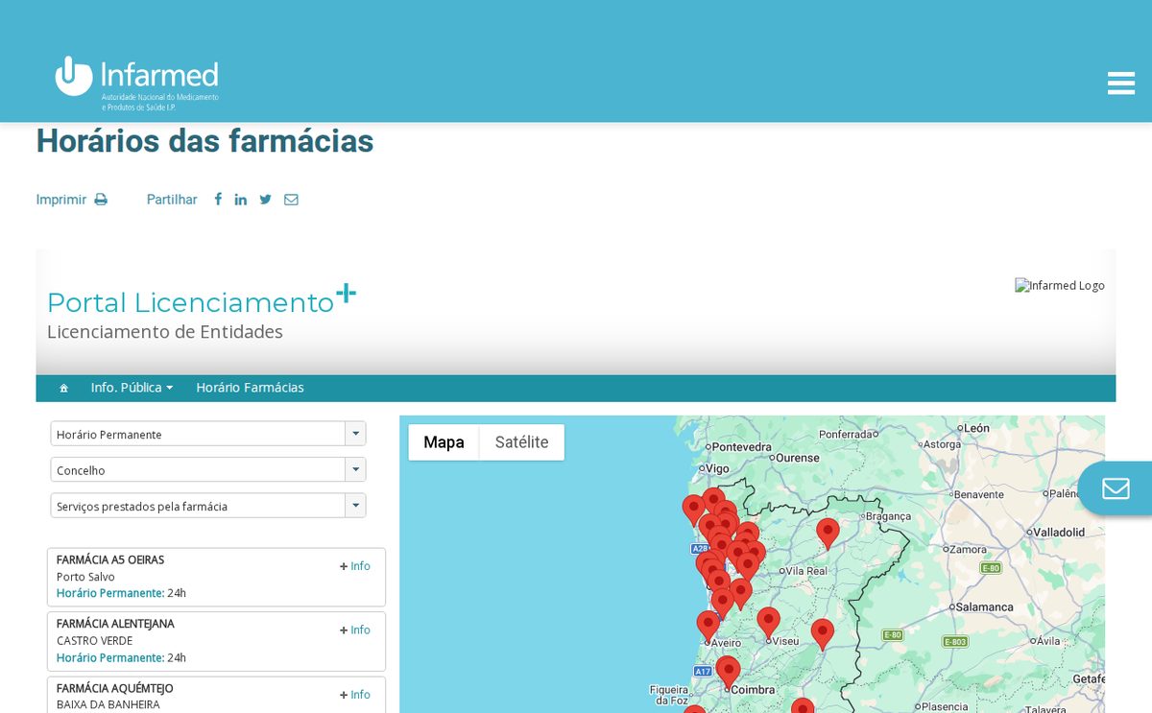
Task: Click Info link for Farmácia Alentejana
Action: [360, 630]
